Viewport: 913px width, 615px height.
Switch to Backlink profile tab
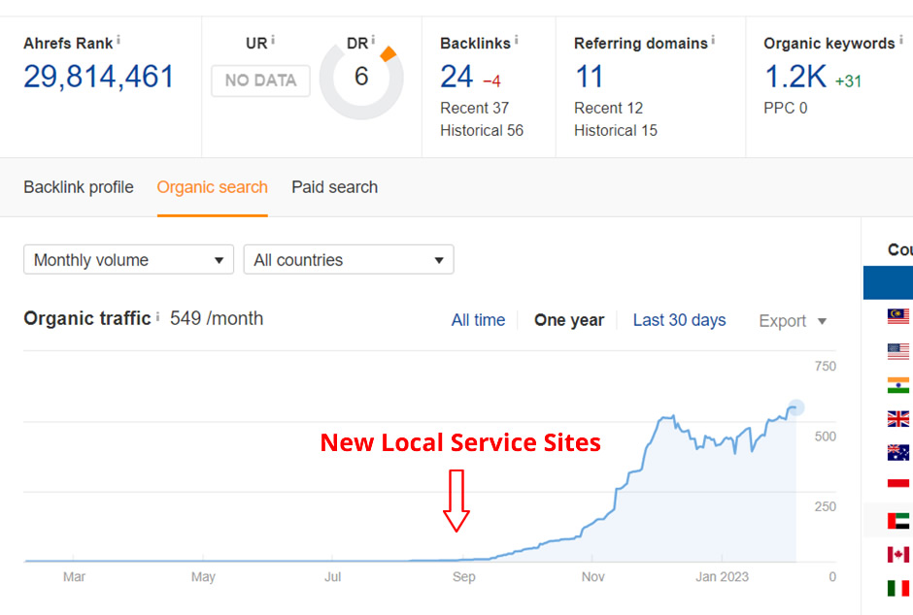79,187
